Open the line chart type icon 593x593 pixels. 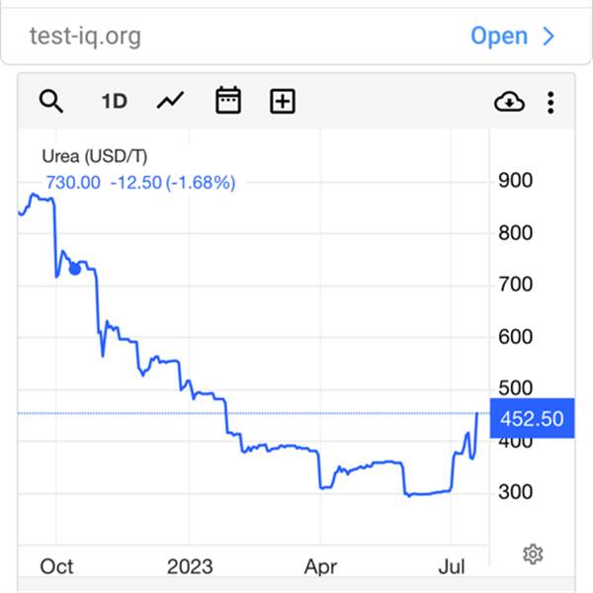point(170,101)
